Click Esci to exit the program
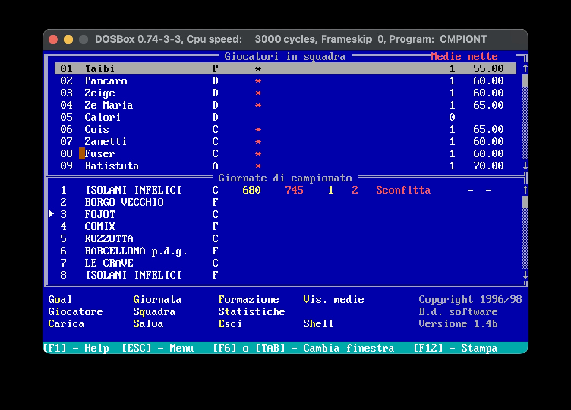 pos(230,324)
